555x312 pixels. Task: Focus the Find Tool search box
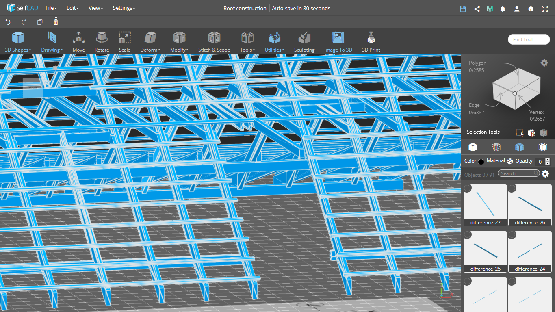(x=529, y=39)
